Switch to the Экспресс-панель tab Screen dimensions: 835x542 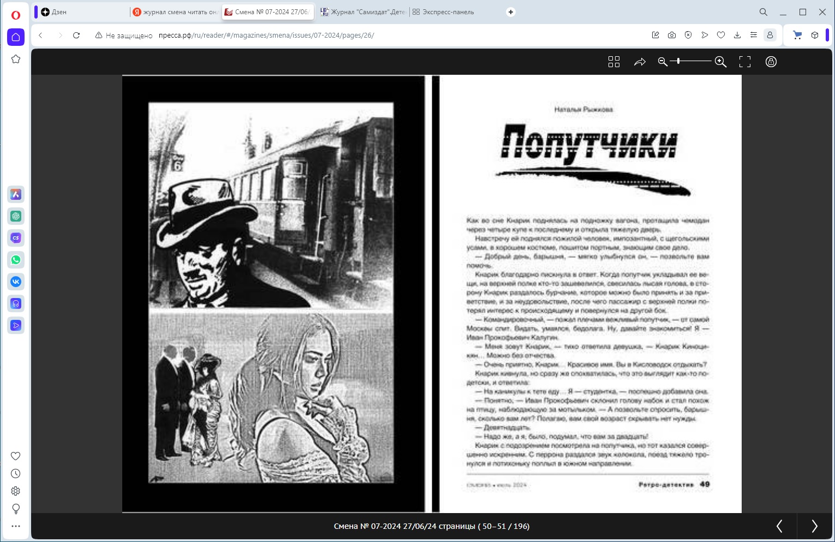[x=448, y=12]
